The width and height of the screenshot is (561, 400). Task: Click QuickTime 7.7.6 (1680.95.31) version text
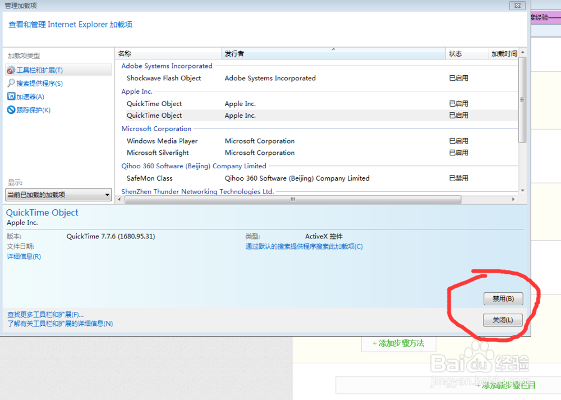[x=111, y=236]
